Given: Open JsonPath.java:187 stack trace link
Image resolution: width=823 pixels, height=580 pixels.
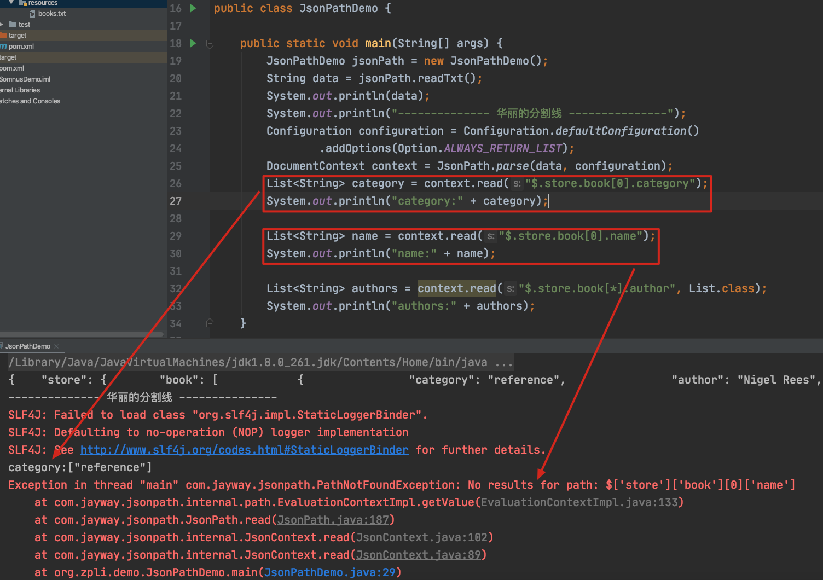Looking at the screenshot, I should tap(333, 520).
